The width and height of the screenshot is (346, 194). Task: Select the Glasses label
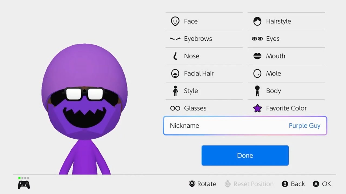click(x=195, y=108)
